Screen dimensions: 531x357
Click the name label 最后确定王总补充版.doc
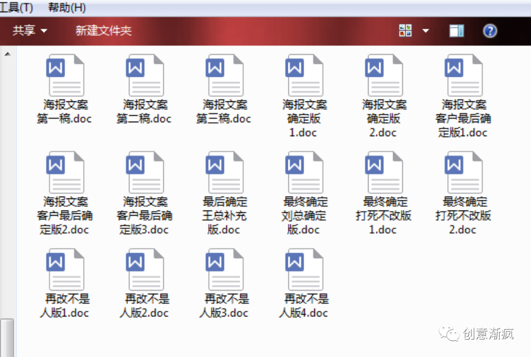[x=225, y=216]
